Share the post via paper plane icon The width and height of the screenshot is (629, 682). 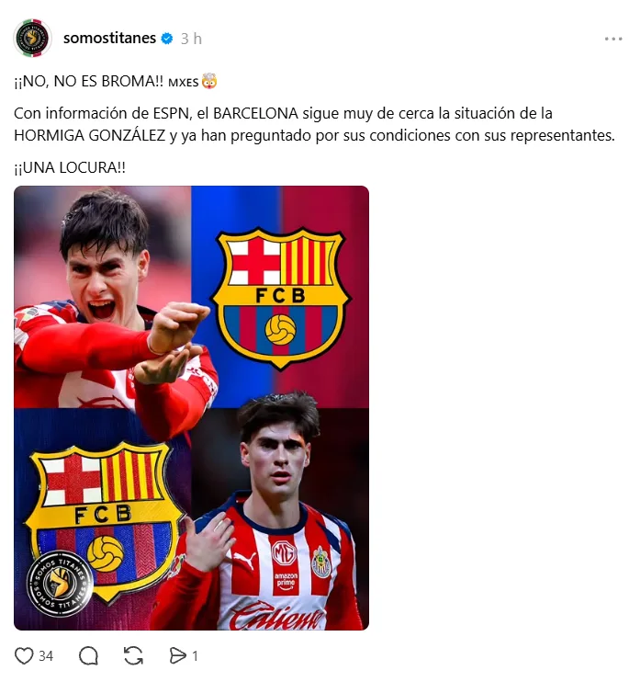tap(177, 655)
